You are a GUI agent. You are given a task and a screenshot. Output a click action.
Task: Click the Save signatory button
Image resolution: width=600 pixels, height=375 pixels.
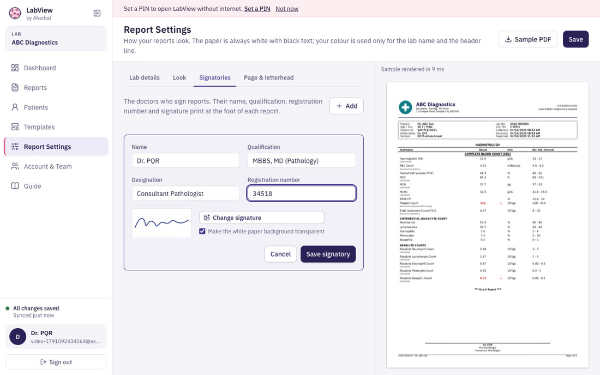[328, 254]
